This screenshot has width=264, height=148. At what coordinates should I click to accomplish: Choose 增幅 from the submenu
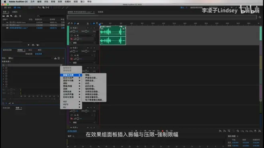point(94,75)
